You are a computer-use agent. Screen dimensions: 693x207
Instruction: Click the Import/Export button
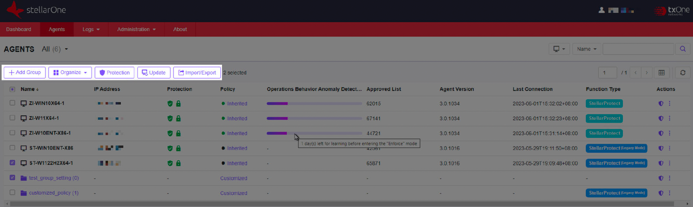[x=197, y=73]
